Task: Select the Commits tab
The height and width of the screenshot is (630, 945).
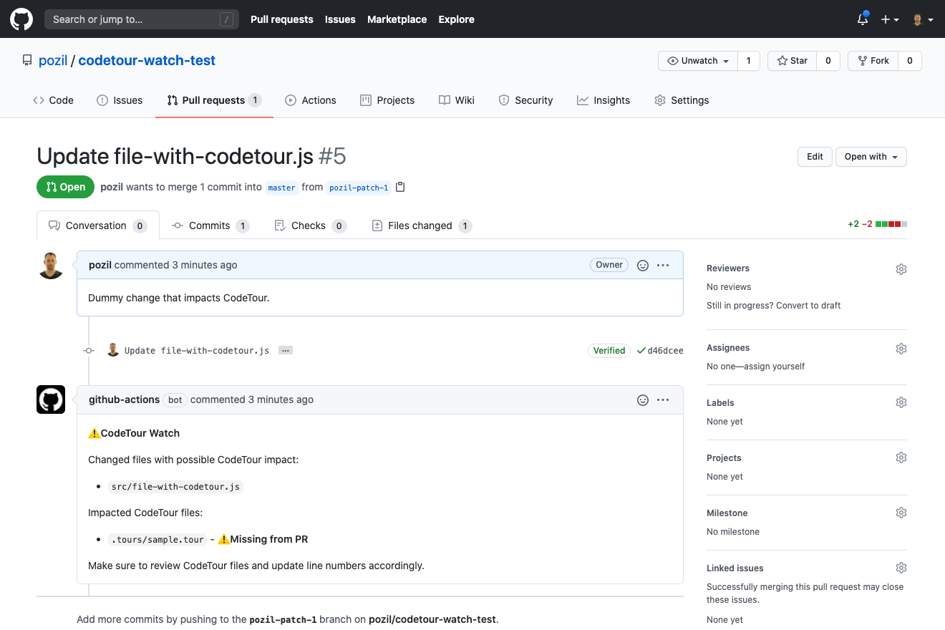Action: tap(210, 226)
